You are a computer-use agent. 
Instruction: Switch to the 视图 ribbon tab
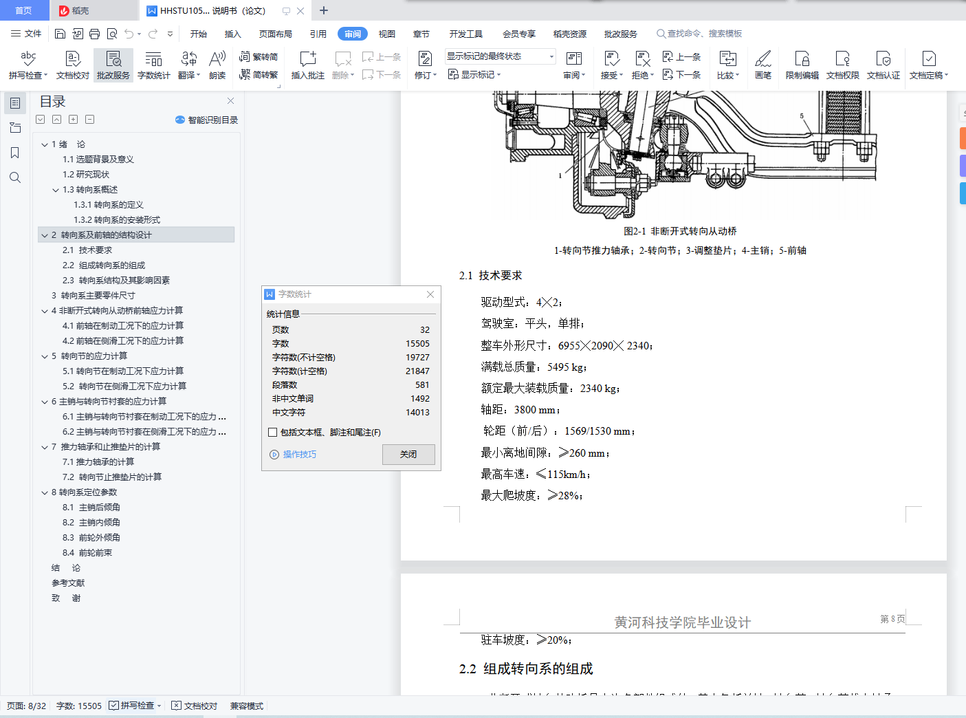[387, 34]
